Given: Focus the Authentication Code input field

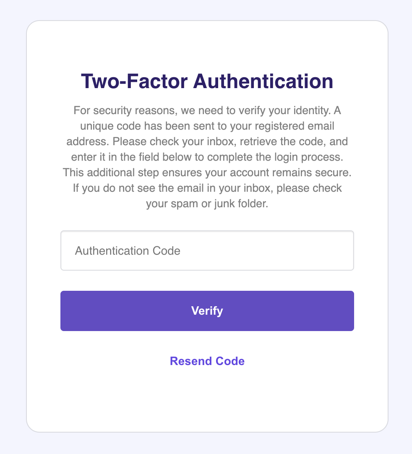Looking at the screenshot, I should pyautogui.click(x=207, y=250).
